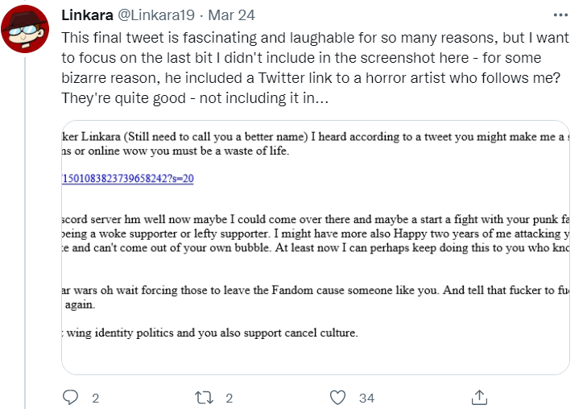Screen dimensions: 587x409
Task: Click the retweet count number 2
Action: click(x=229, y=399)
